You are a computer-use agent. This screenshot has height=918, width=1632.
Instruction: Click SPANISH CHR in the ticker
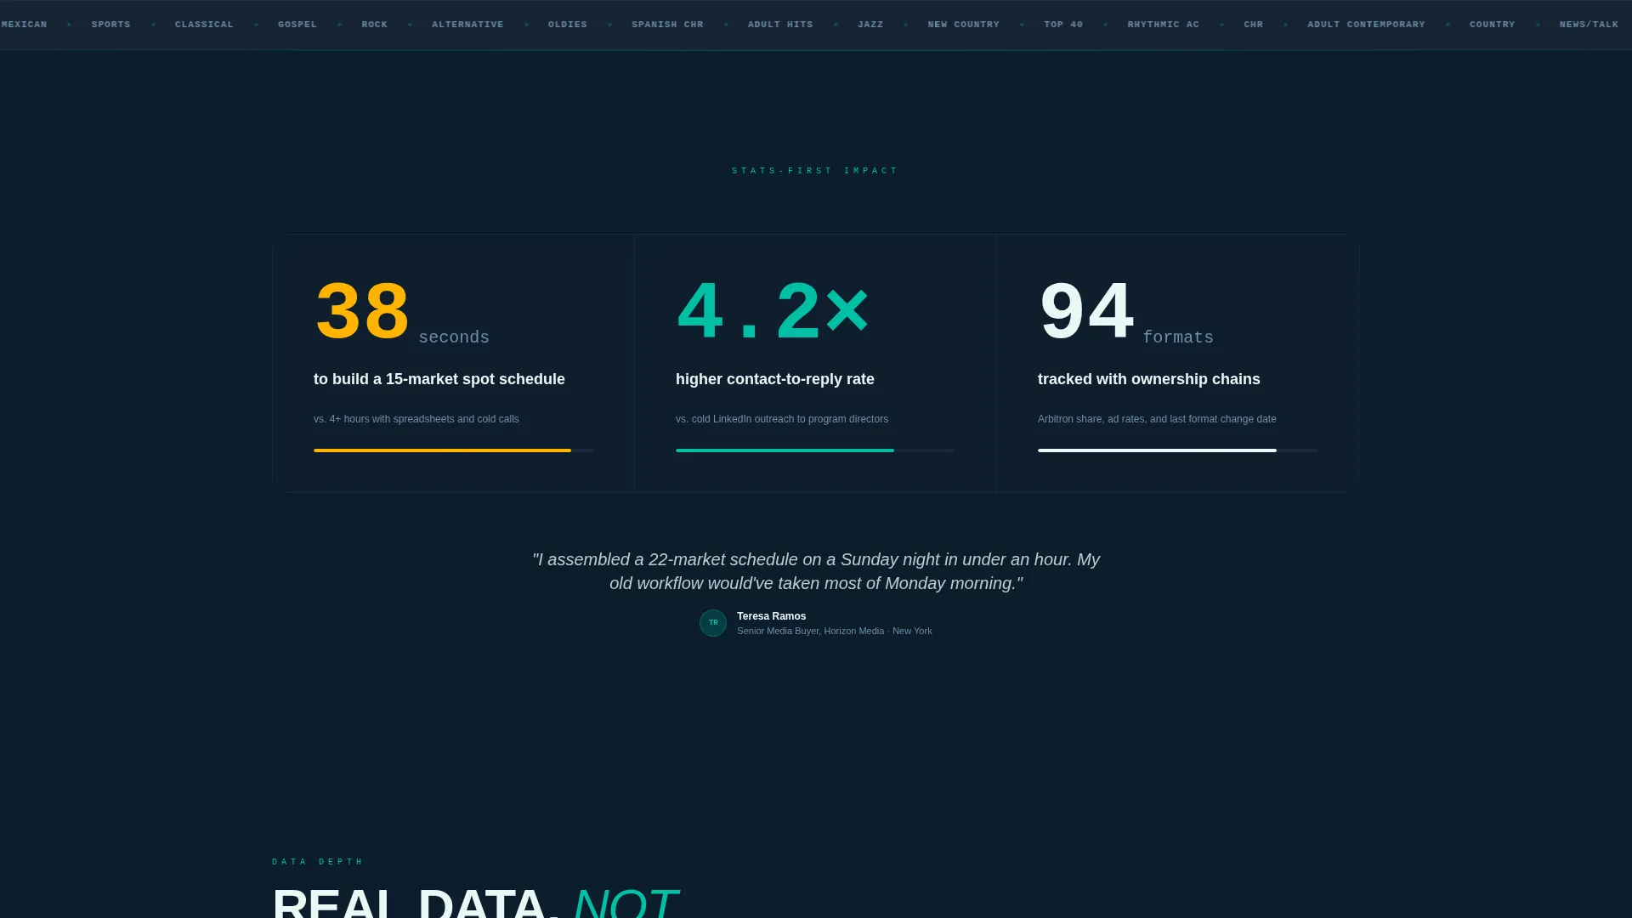point(667,25)
